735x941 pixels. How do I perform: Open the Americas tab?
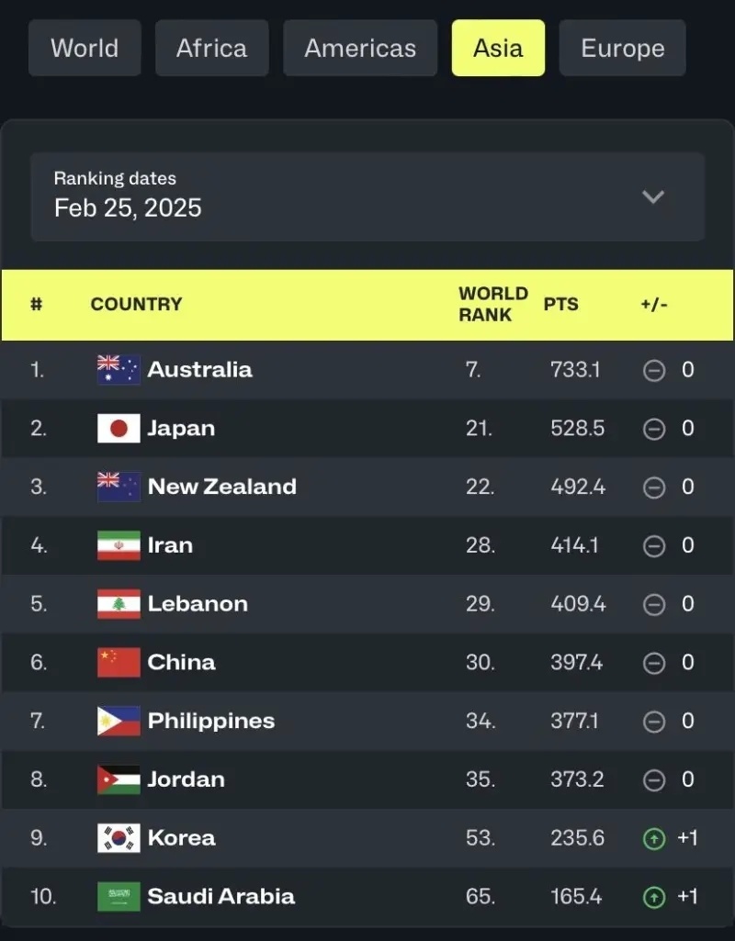(360, 48)
